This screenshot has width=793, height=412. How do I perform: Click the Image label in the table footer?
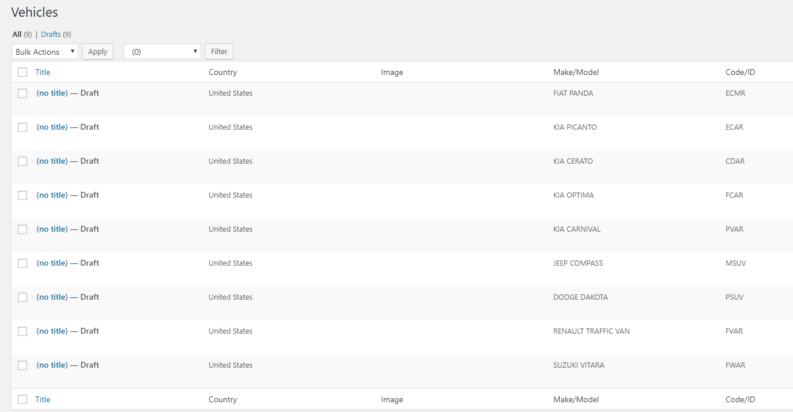click(392, 399)
